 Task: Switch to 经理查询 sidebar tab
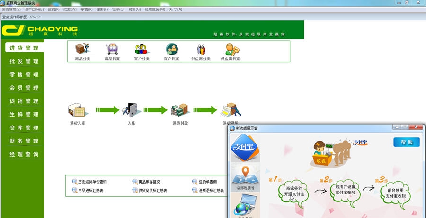tap(24, 154)
